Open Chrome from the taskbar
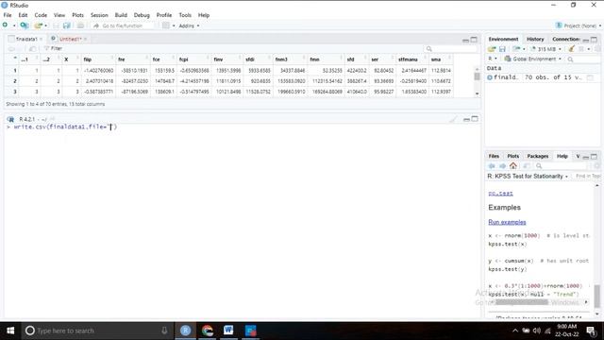Image resolution: width=604 pixels, height=340 pixels. coord(208,331)
